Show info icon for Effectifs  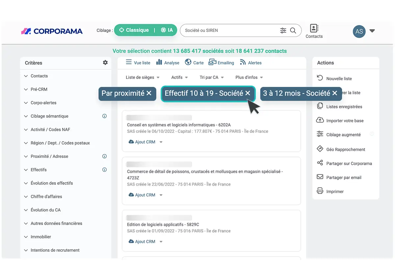[105, 170]
